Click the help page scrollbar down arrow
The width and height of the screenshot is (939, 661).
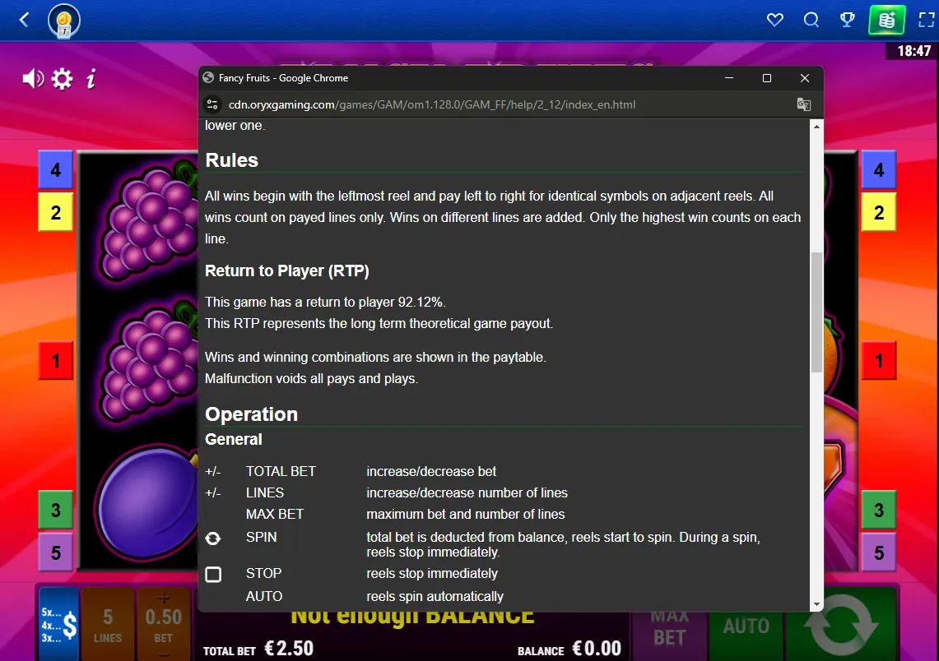click(816, 604)
